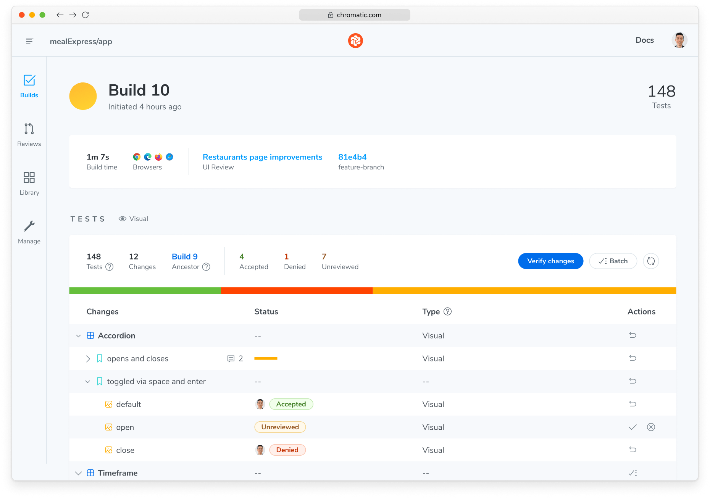
Task: Click the orange unreviewed segment of the progress bar
Action: 524,291
